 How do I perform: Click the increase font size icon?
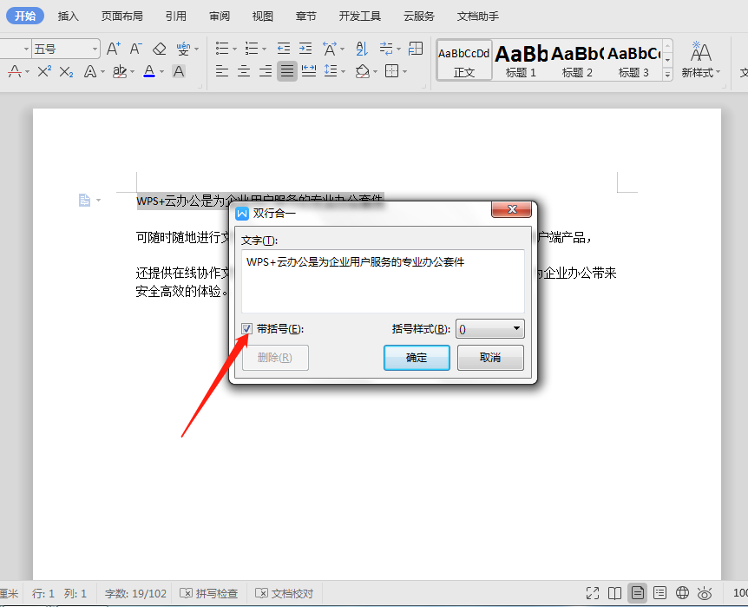(x=113, y=49)
